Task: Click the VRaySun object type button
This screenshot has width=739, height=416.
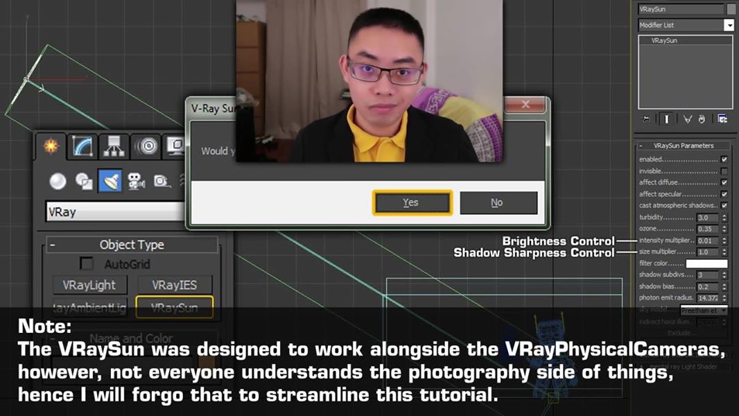Action: [x=175, y=307]
